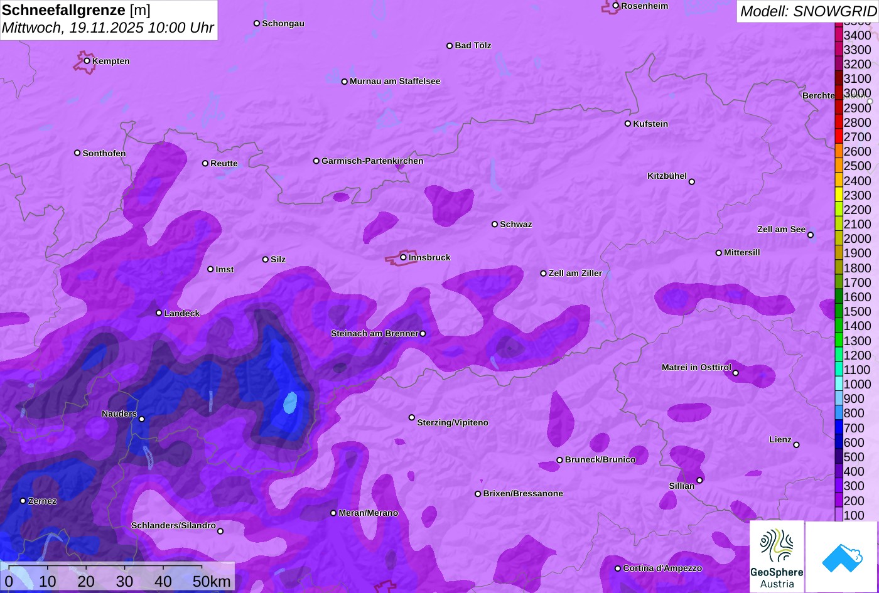Click the partially hidden 'Berchte' label
The width and height of the screenshot is (879, 593).
pyautogui.click(x=819, y=95)
